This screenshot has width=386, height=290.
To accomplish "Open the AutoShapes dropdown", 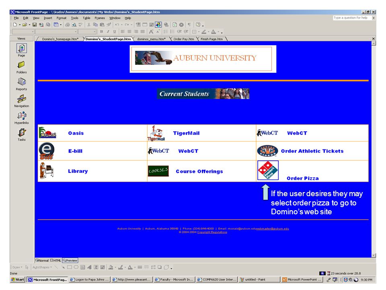I will (x=42, y=267).
